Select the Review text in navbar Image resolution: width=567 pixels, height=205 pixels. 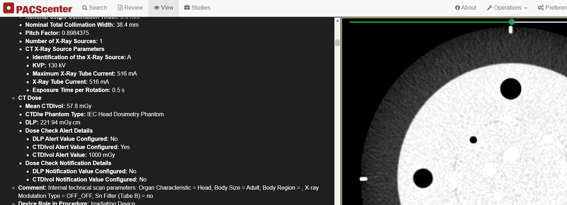pyautogui.click(x=134, y=8)
